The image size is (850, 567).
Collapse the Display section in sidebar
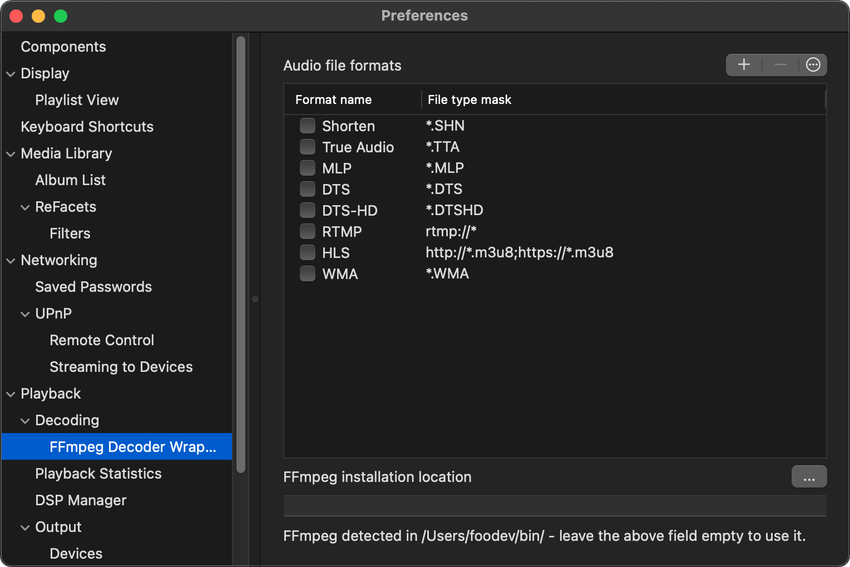click(11, 74)
